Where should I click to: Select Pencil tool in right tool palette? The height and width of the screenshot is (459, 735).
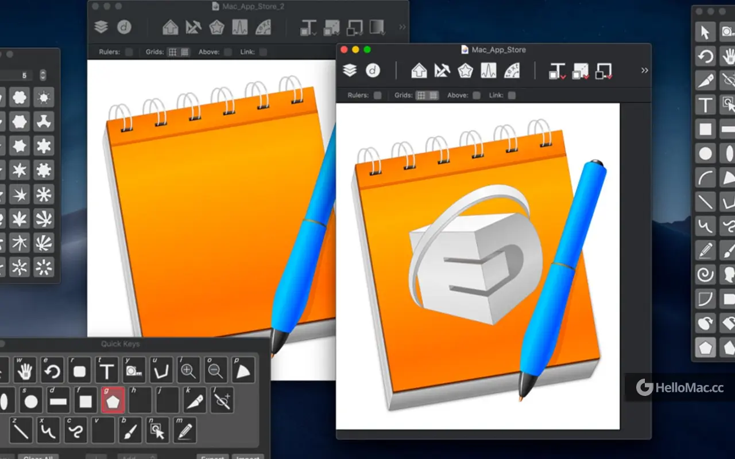tap(706, 250)
